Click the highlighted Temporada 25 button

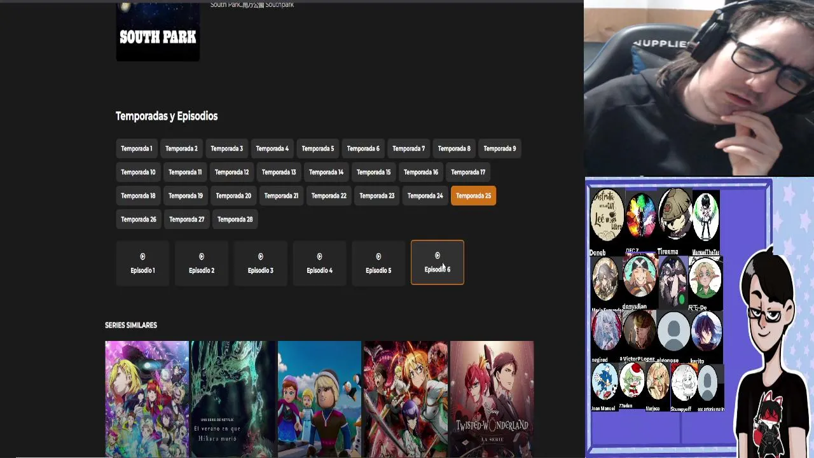pos(473,196)
